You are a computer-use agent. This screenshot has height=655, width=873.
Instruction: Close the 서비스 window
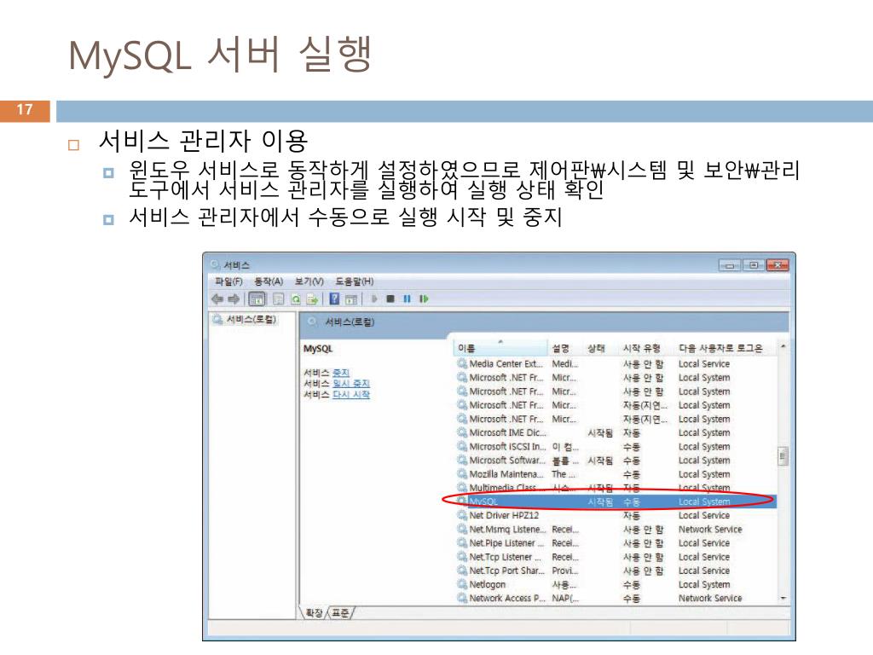point(778,266)
